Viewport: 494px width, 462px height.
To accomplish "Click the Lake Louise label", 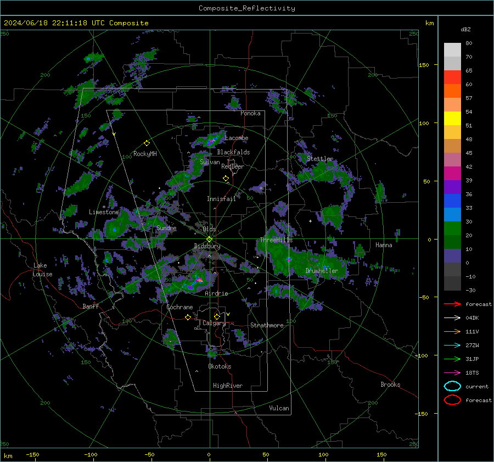I will tap(42, 270).
